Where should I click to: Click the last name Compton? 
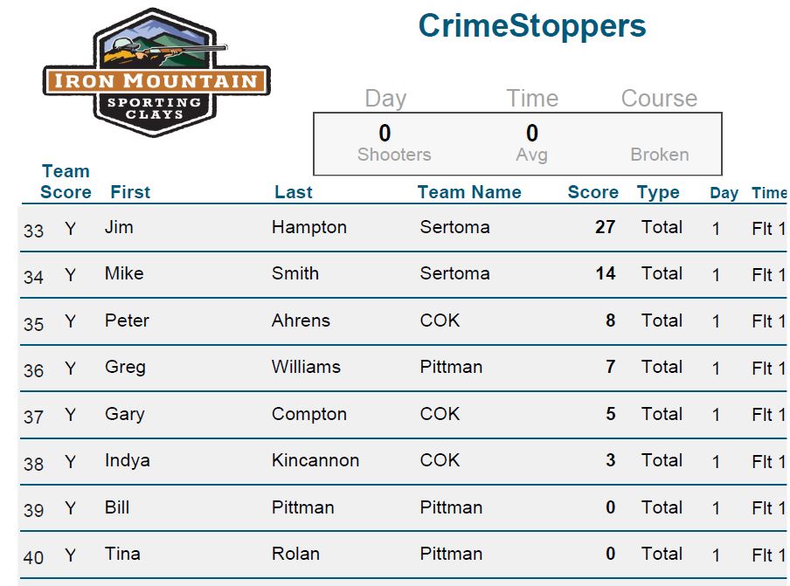point(308,414)
